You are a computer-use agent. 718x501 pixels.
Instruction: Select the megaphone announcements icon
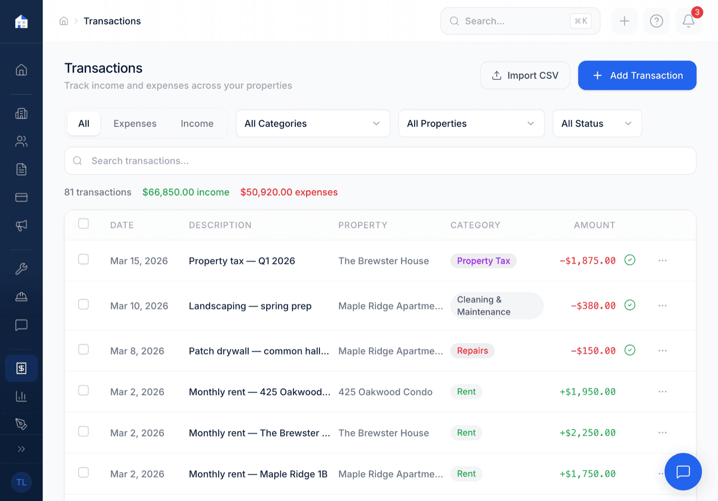pyautogui.click(x=21, y=225)
